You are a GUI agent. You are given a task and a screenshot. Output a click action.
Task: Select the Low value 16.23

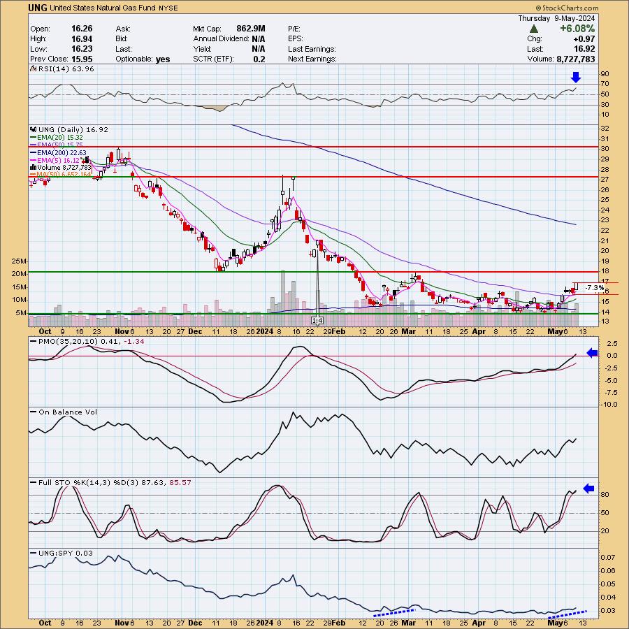tap(82, 49)
